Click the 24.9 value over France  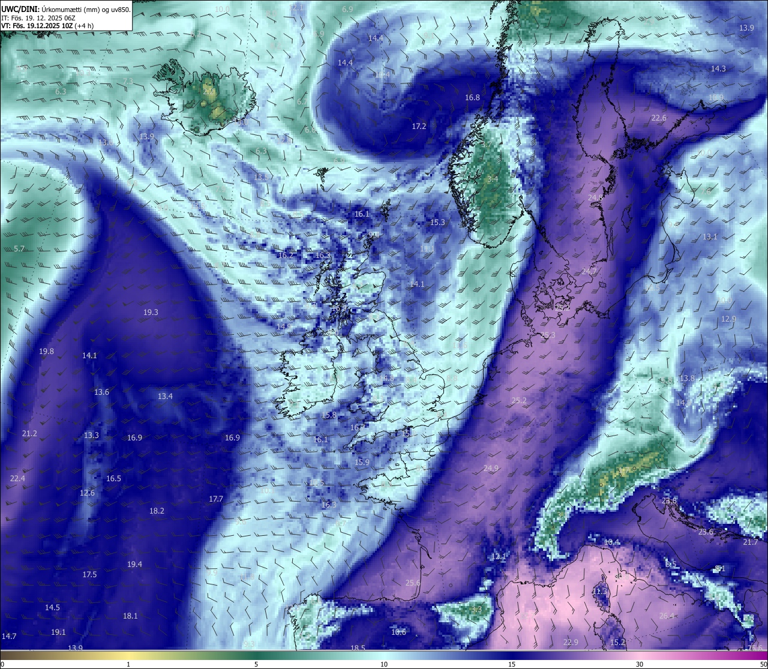pos(491,468)
